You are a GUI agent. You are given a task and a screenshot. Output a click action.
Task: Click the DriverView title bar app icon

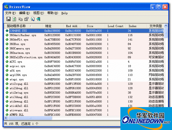pyautogui.click(x=6, y=7)
